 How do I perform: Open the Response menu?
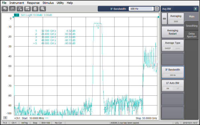[33, 3]
